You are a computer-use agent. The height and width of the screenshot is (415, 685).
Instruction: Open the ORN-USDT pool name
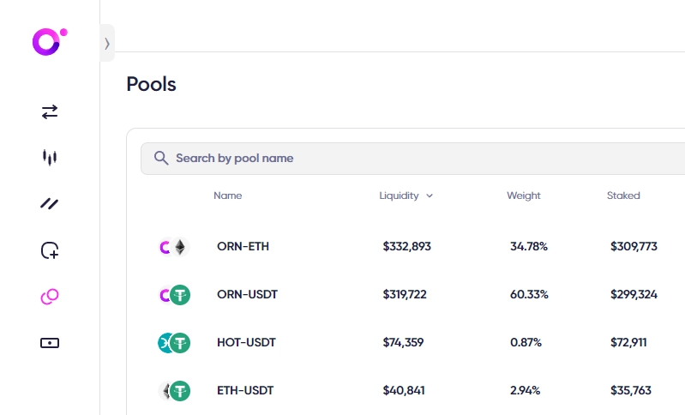(x=247, y=294)
